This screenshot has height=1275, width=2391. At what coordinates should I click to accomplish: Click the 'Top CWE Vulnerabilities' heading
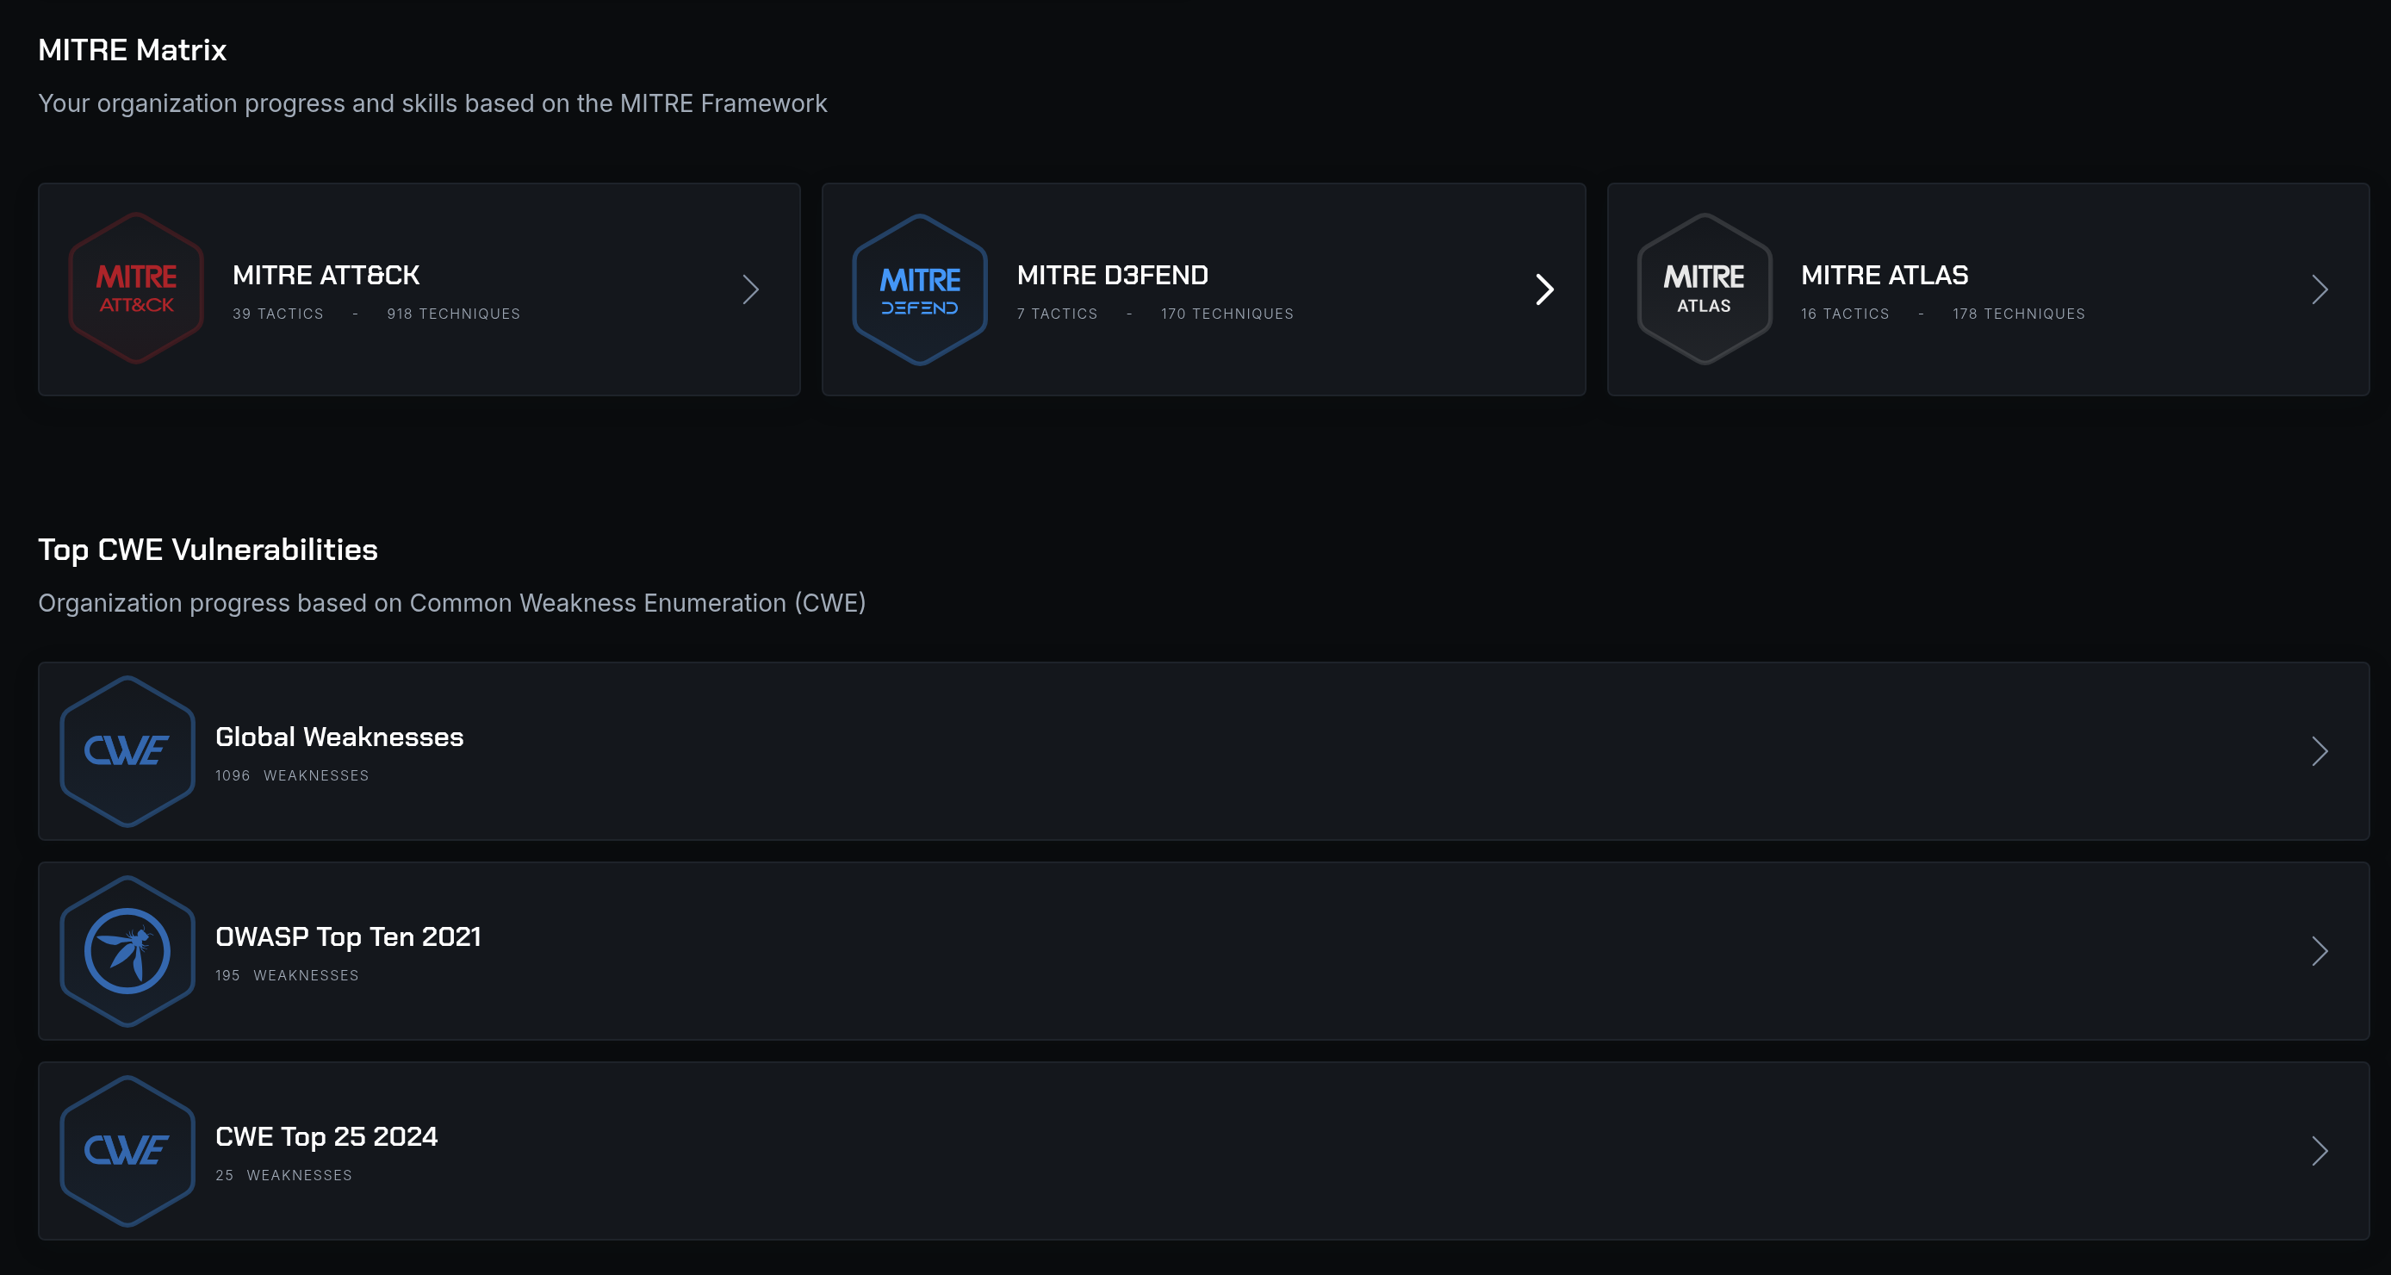208,549
